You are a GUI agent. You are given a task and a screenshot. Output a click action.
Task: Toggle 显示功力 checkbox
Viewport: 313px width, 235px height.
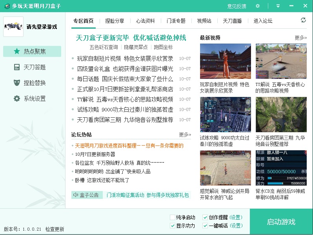pos(173,226)
